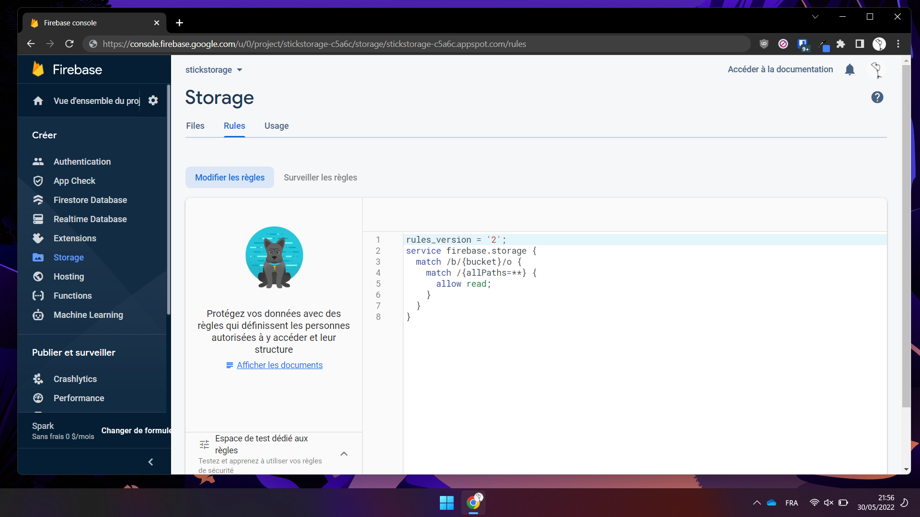The height and width of the screenshot is (517, 920).
Task: Collapse the Firebase sidebar chevron
Action: [150, 462]
